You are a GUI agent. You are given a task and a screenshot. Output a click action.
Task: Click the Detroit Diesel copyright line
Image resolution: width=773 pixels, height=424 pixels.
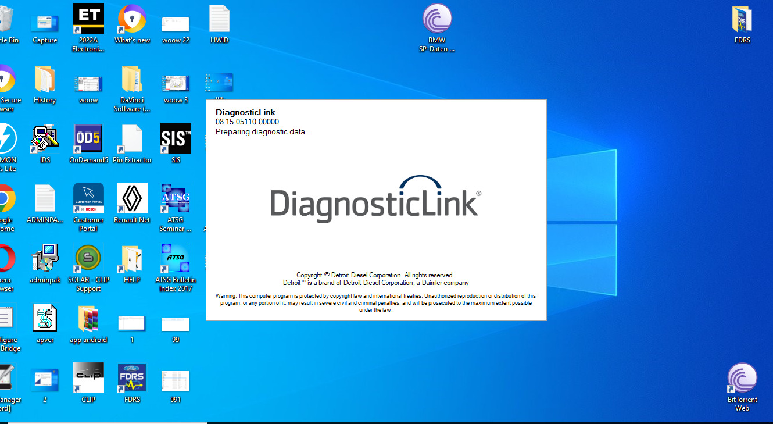(x=375, y=275)
